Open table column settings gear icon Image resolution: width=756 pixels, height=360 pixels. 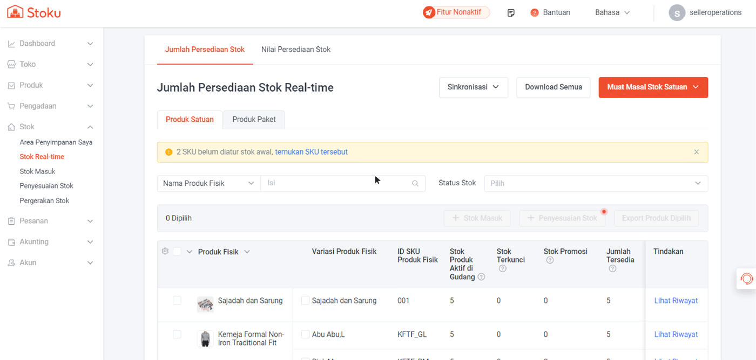(x=165, y=251)
